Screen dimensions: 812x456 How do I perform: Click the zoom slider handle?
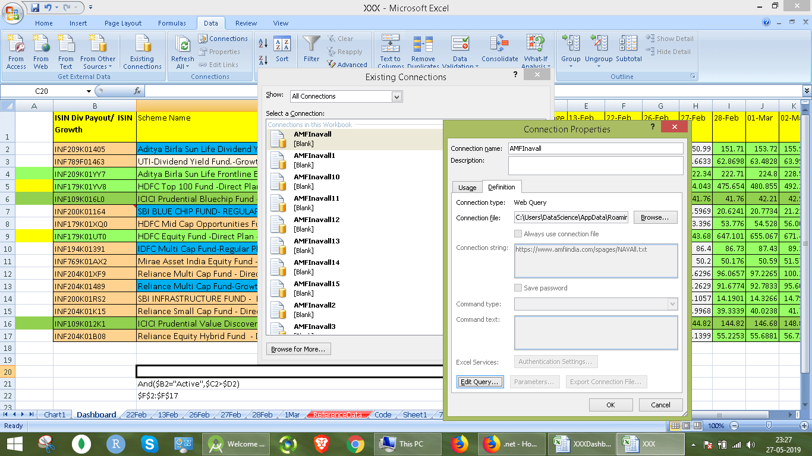pos(769,426)
